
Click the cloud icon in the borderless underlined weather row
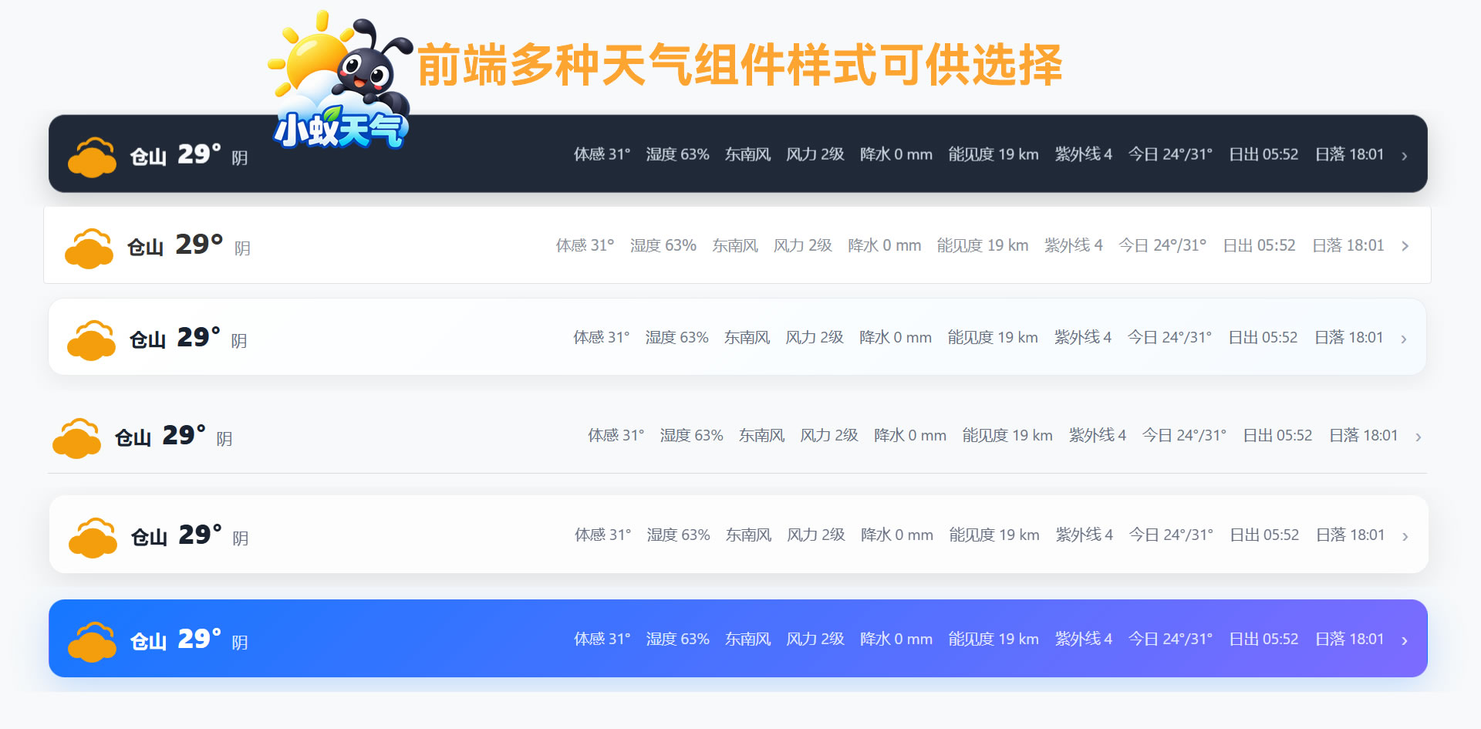coord(76,438)
